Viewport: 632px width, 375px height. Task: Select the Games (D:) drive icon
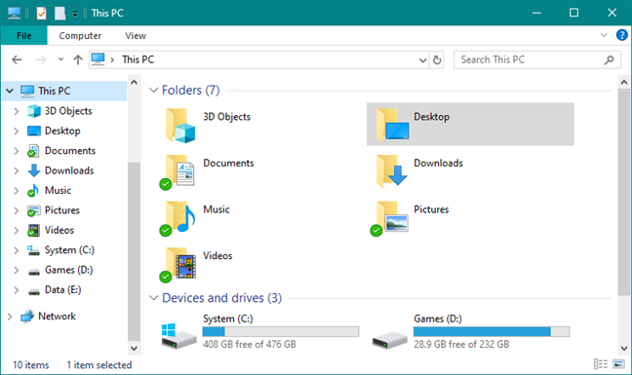(x=389, y=340)
